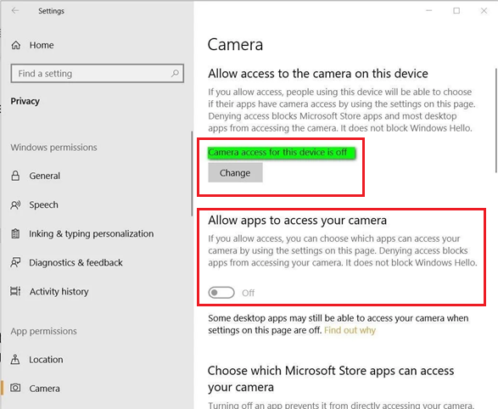The height and width of the screenshot is (409, 498).
Task: Click the Home house icon
Action: 16,46
